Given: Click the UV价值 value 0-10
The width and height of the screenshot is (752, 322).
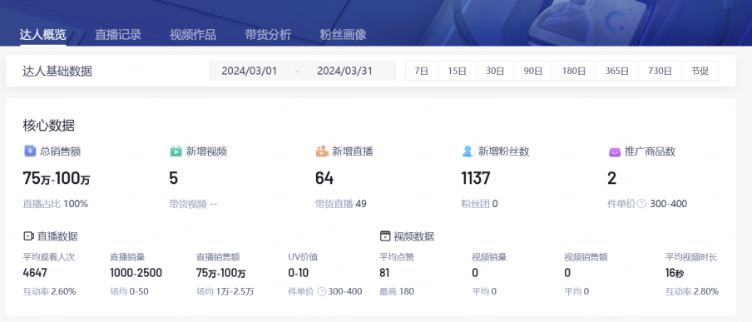Looking at the screenshot, I should click(299, 273).
